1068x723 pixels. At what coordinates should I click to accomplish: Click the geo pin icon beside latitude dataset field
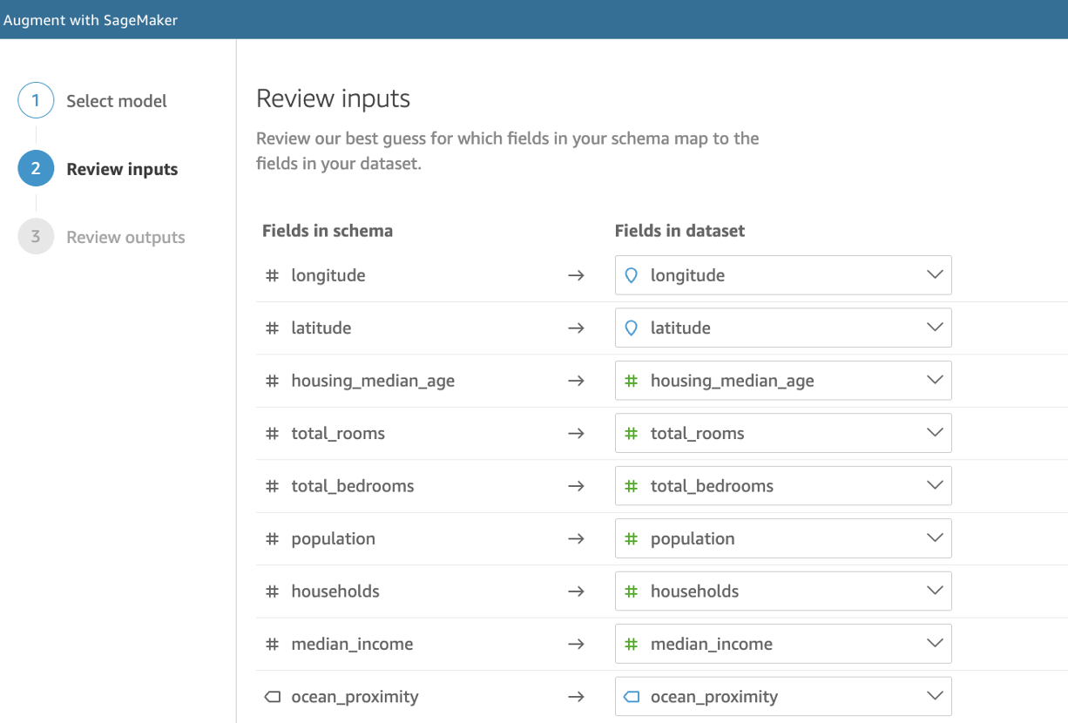pos(632,328)
